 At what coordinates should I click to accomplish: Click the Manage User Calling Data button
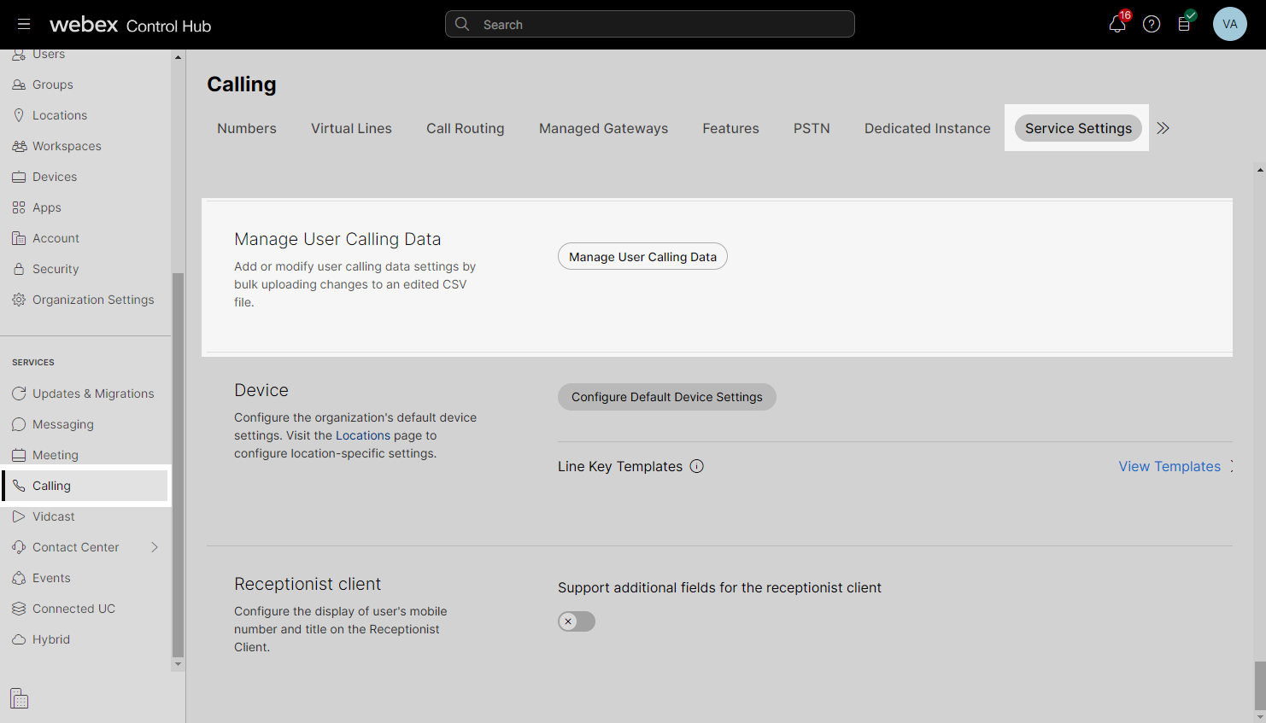coord(642,257)
